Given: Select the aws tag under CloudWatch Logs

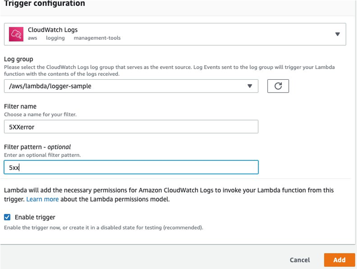Looking at the screenshot, I should click(31, 38).
